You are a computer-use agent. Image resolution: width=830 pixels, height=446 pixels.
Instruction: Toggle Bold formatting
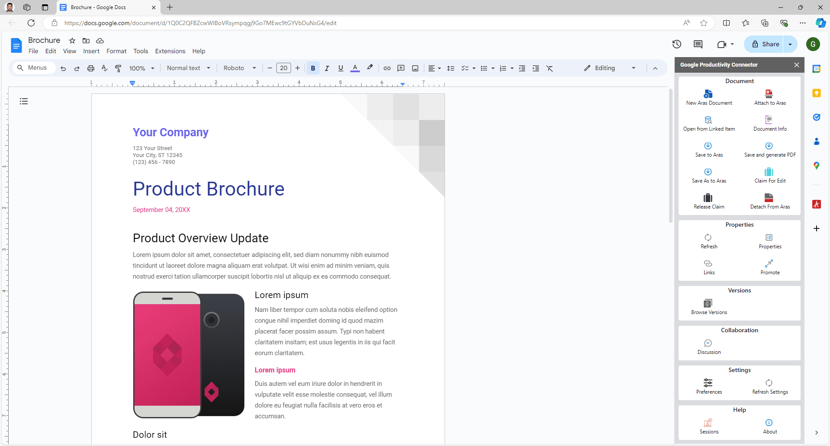click(313, 68)
